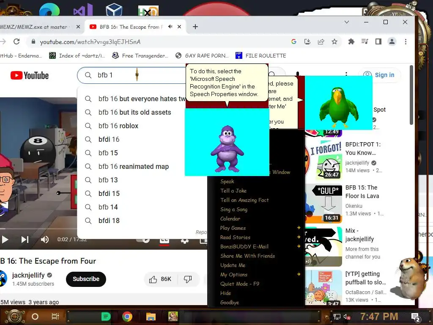Screen dimensions: 433x325
Task: Go to YouTube home logo
Action: 30,75
